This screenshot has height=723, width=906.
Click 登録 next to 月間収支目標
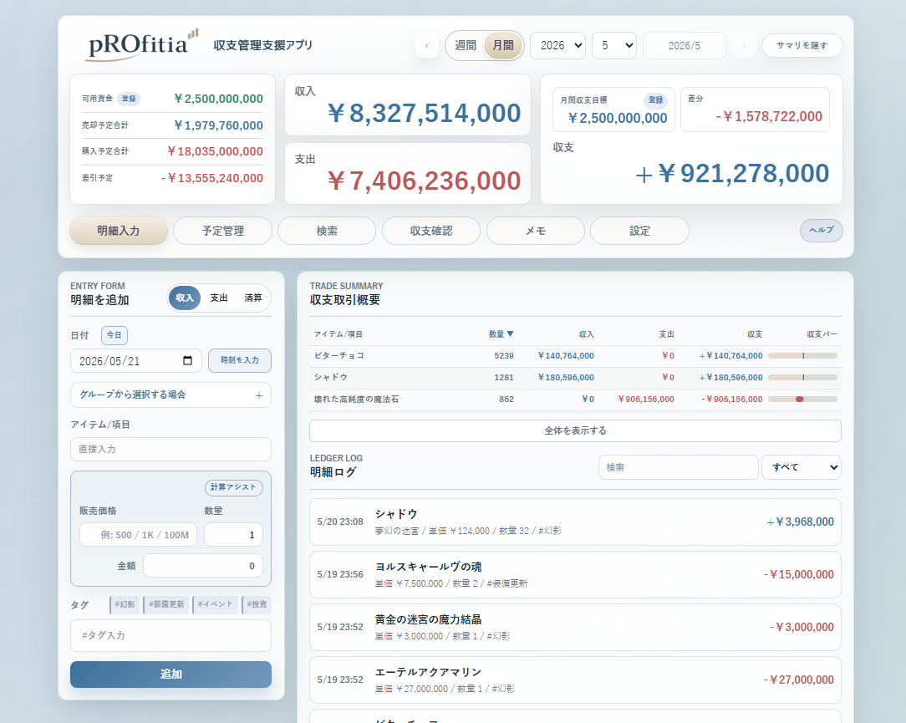coord(656,100)
